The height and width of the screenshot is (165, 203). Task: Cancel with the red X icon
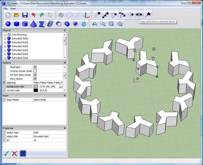pos(15,153)
